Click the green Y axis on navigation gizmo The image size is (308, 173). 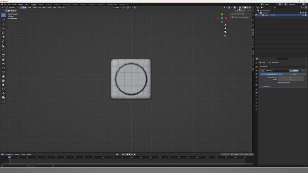(222, 14)
